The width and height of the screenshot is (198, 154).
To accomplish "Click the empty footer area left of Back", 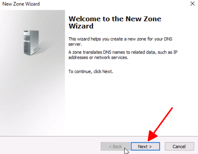I will 50,146.
